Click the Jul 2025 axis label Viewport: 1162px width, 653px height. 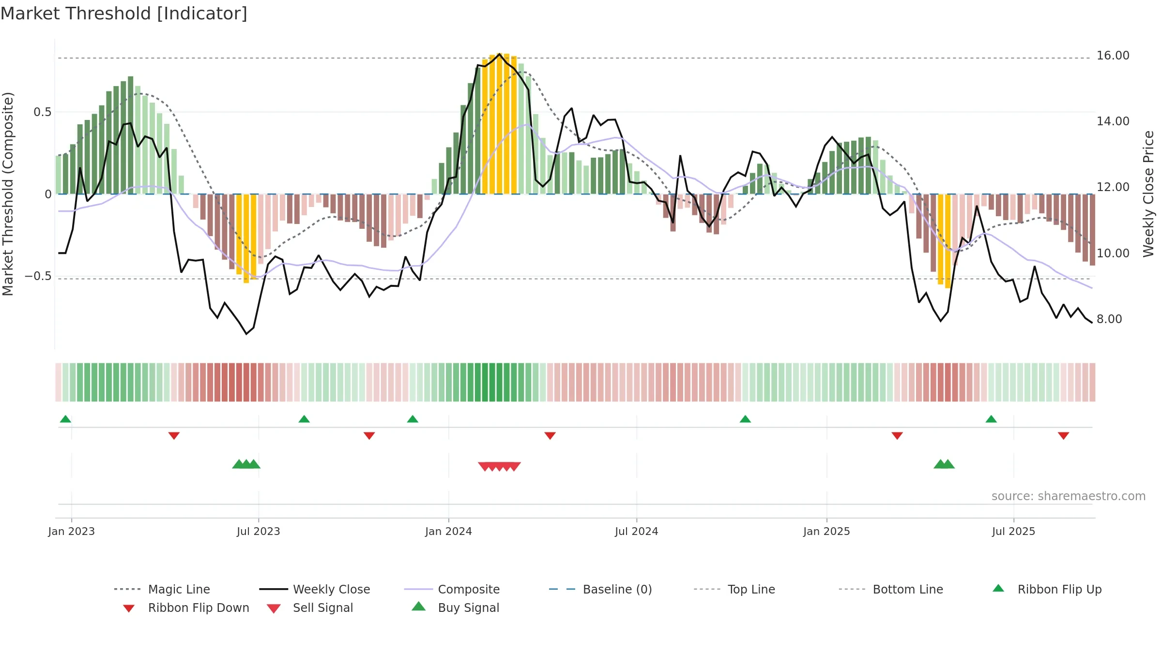tap(1013, 531)
